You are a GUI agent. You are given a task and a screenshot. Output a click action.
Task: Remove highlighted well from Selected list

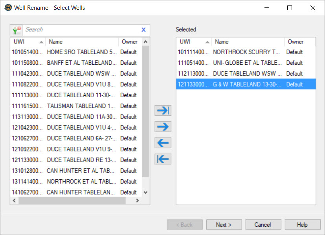(x=163, y=143)
